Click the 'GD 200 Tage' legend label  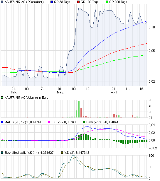118,2
